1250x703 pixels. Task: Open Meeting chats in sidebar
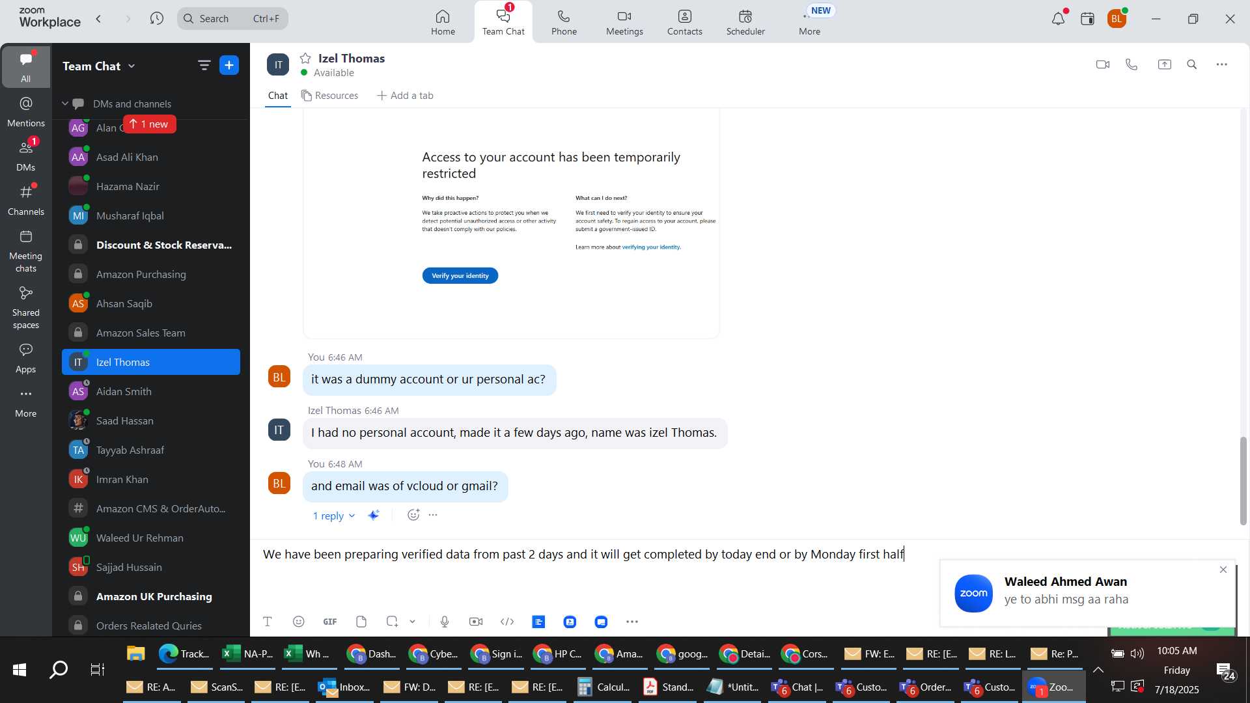[26, 251]
